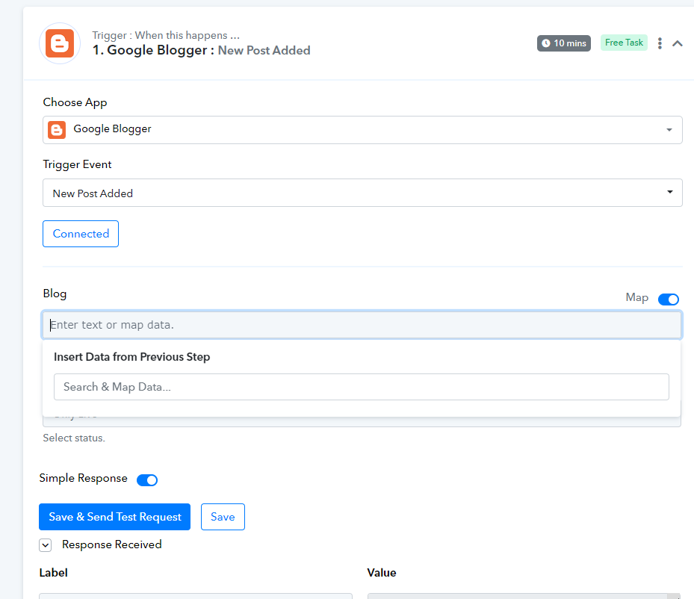
Task: Click the Free Task badge
Action: pos(624,43)
